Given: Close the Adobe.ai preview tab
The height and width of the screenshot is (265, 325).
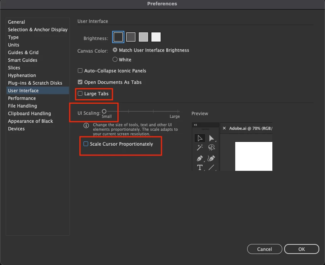Looking at the screenshot, I should pos(224,128).
